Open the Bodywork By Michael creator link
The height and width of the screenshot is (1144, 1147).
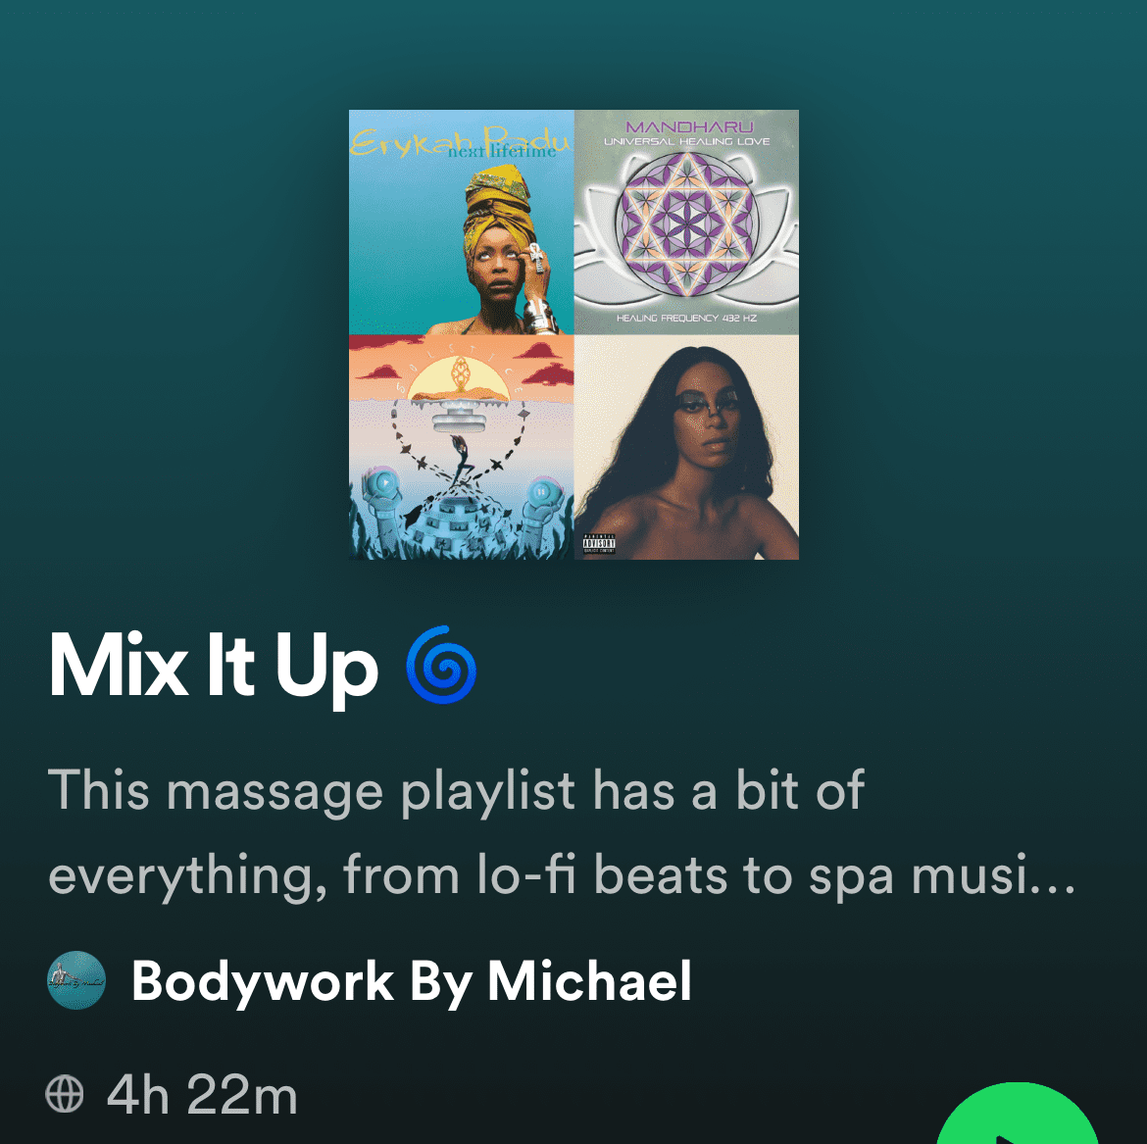(x=411, y=981)
